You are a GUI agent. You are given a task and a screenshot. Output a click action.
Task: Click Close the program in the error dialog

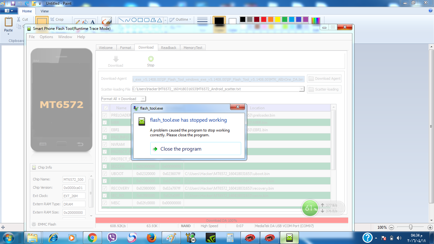point(196,149)
